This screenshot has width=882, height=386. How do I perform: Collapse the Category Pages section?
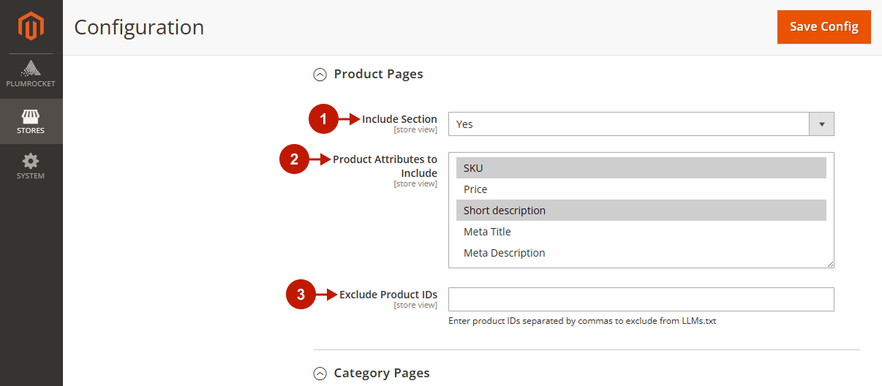click(320, 374)
